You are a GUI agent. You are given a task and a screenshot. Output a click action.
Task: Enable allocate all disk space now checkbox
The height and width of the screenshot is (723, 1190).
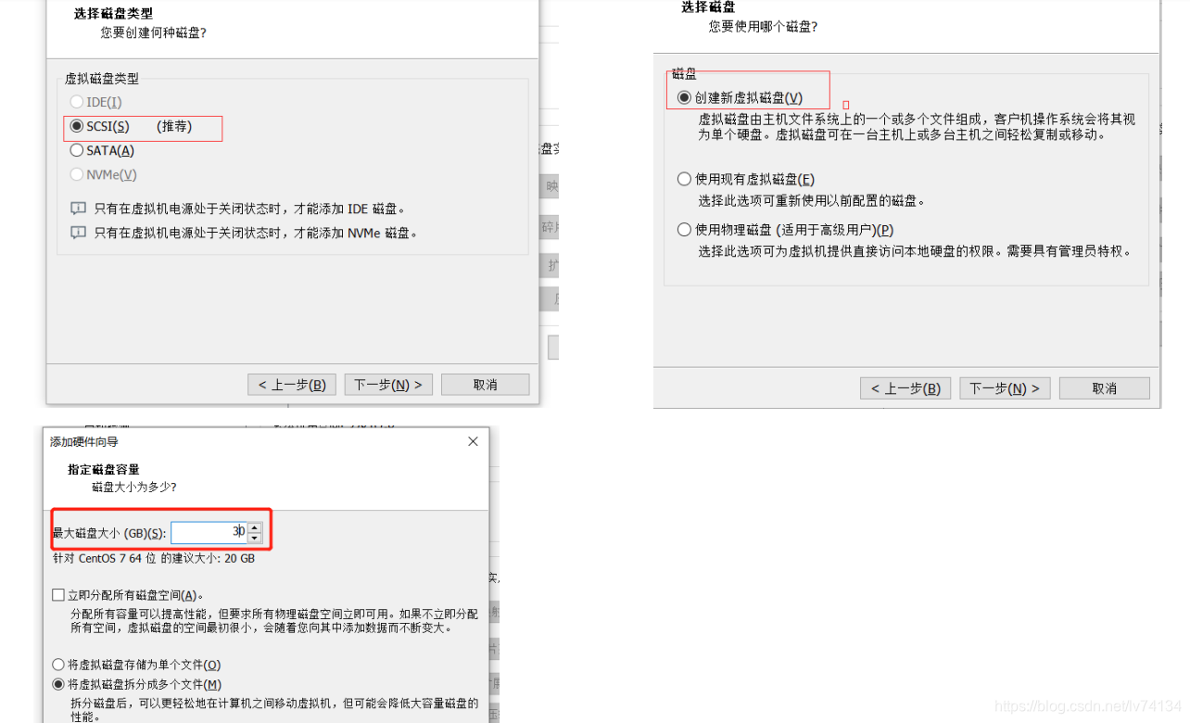click(x=58, y=595)
